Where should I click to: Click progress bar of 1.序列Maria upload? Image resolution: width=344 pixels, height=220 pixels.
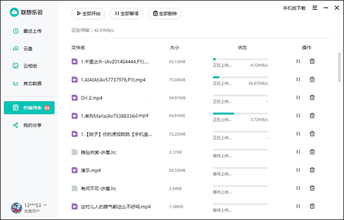(240, 114)
